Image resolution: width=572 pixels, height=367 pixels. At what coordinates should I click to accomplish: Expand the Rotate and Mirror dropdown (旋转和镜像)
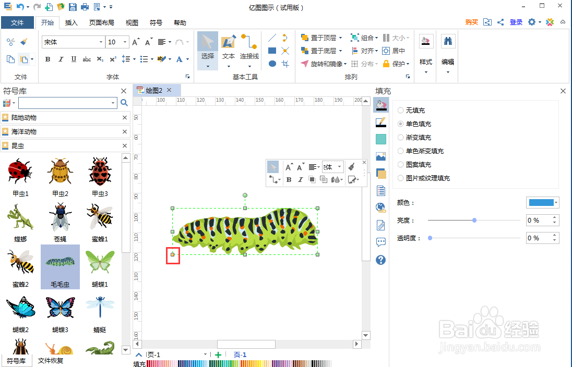(x=345, y=64)
